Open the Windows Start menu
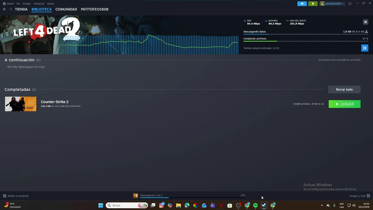Screen dimensions: 373x210 tap(101, 205)
